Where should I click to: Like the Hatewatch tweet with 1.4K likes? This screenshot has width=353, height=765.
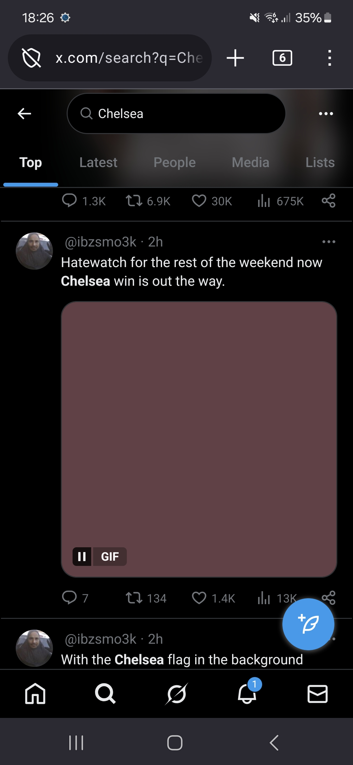click(199, 598)
